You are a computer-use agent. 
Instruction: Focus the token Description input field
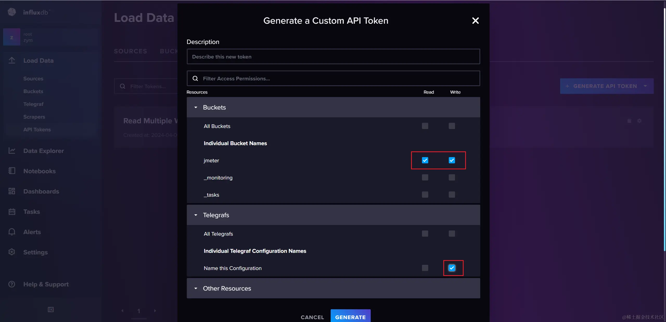[333, 56]
